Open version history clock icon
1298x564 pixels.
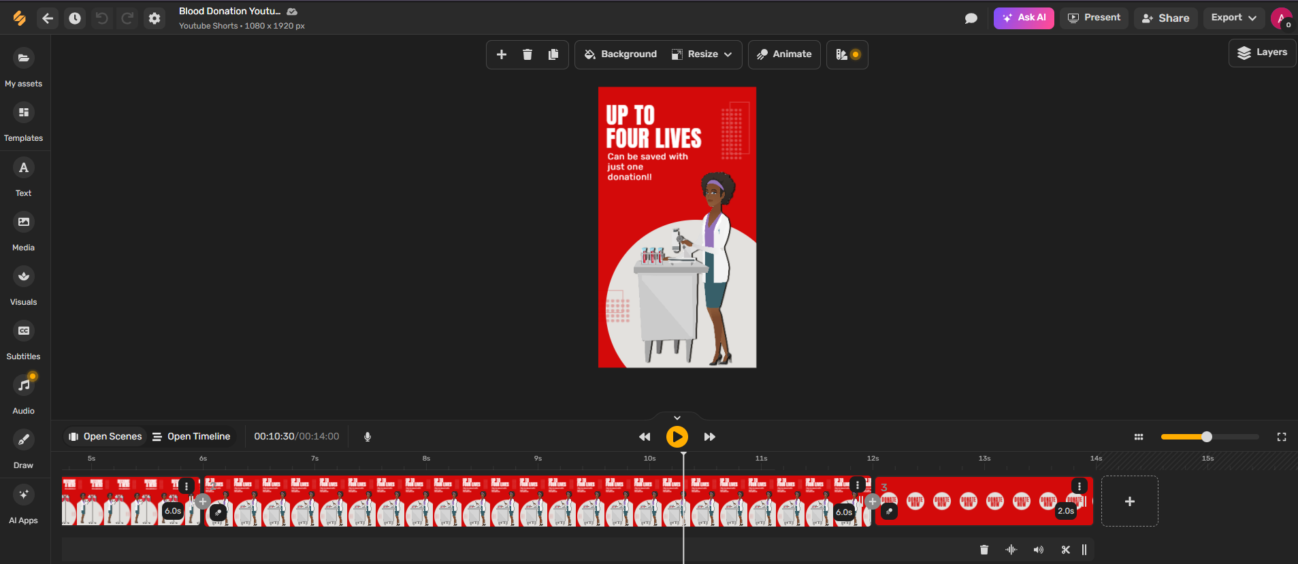(x=75, y=18)
